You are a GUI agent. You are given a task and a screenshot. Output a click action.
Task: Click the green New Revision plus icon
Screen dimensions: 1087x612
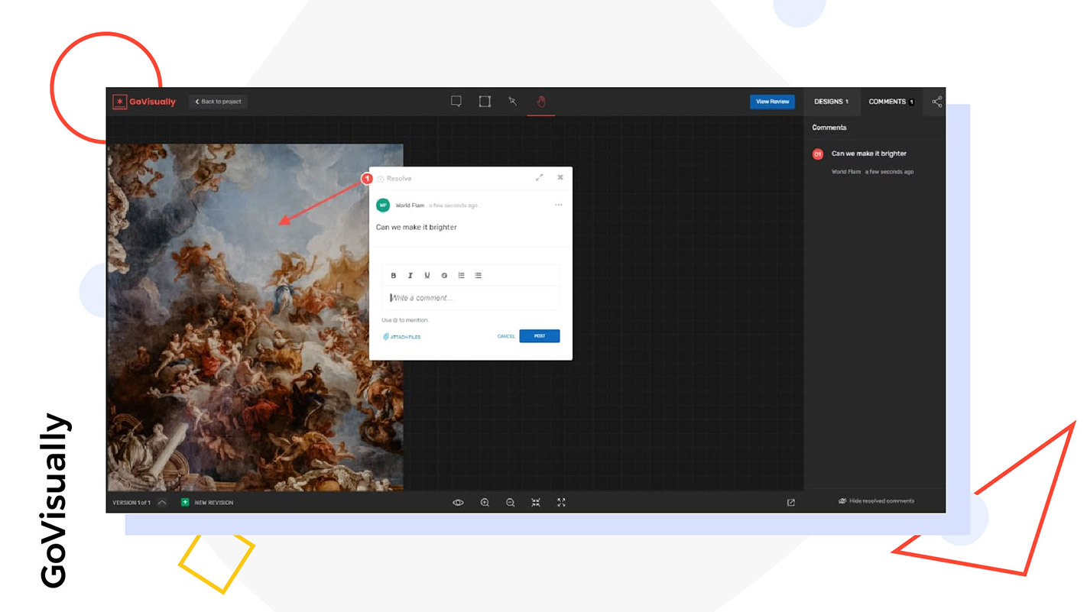pyautogui.click(x=185, y=503)
